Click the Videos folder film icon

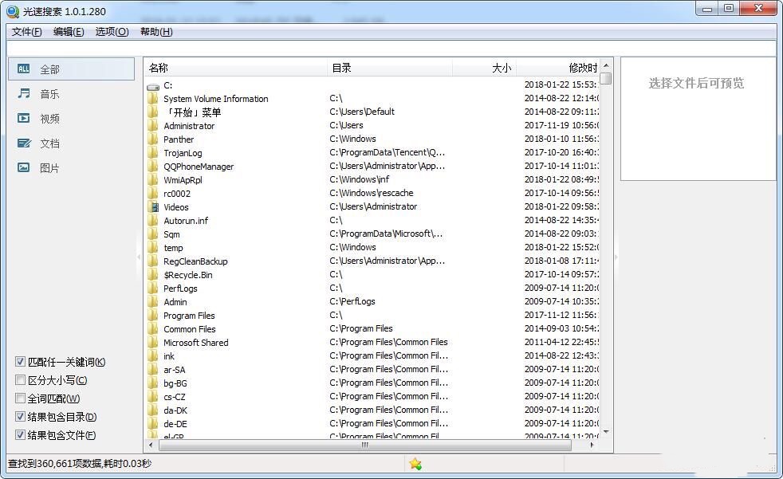pos(153,207)
